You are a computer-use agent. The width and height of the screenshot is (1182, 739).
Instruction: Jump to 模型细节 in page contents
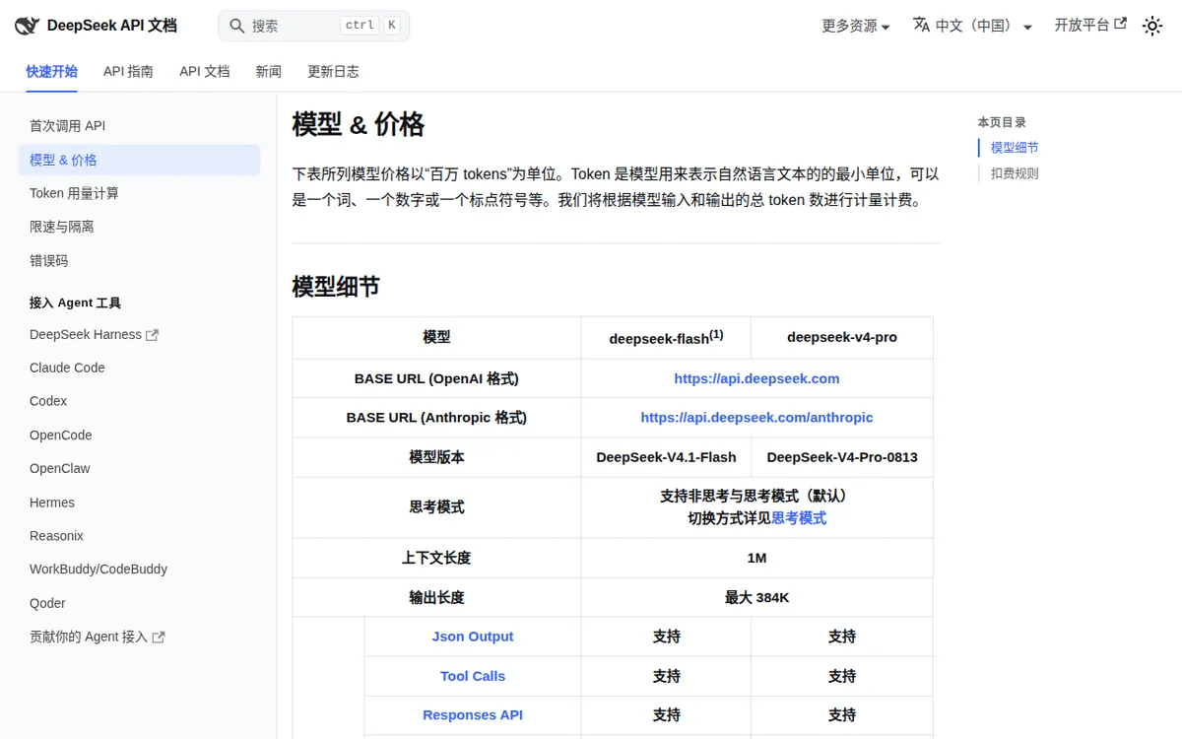coord(1015,148)
